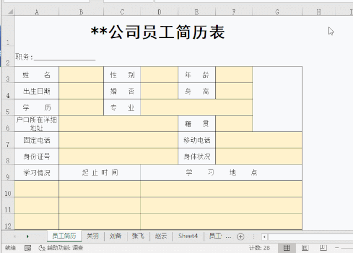
Task: Open the truncated 员工 sheet tab
Action: [x=216, y=236]
